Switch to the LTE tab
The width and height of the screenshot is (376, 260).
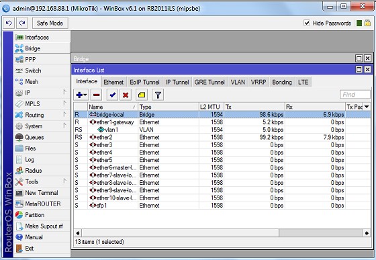point(303,82)
